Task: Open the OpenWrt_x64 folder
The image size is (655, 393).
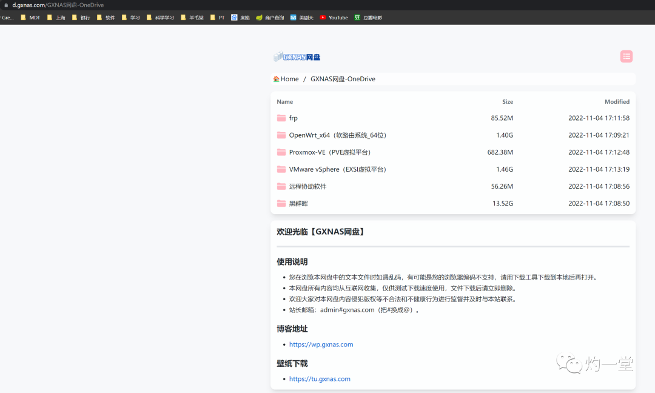Action: click(337, 135)
